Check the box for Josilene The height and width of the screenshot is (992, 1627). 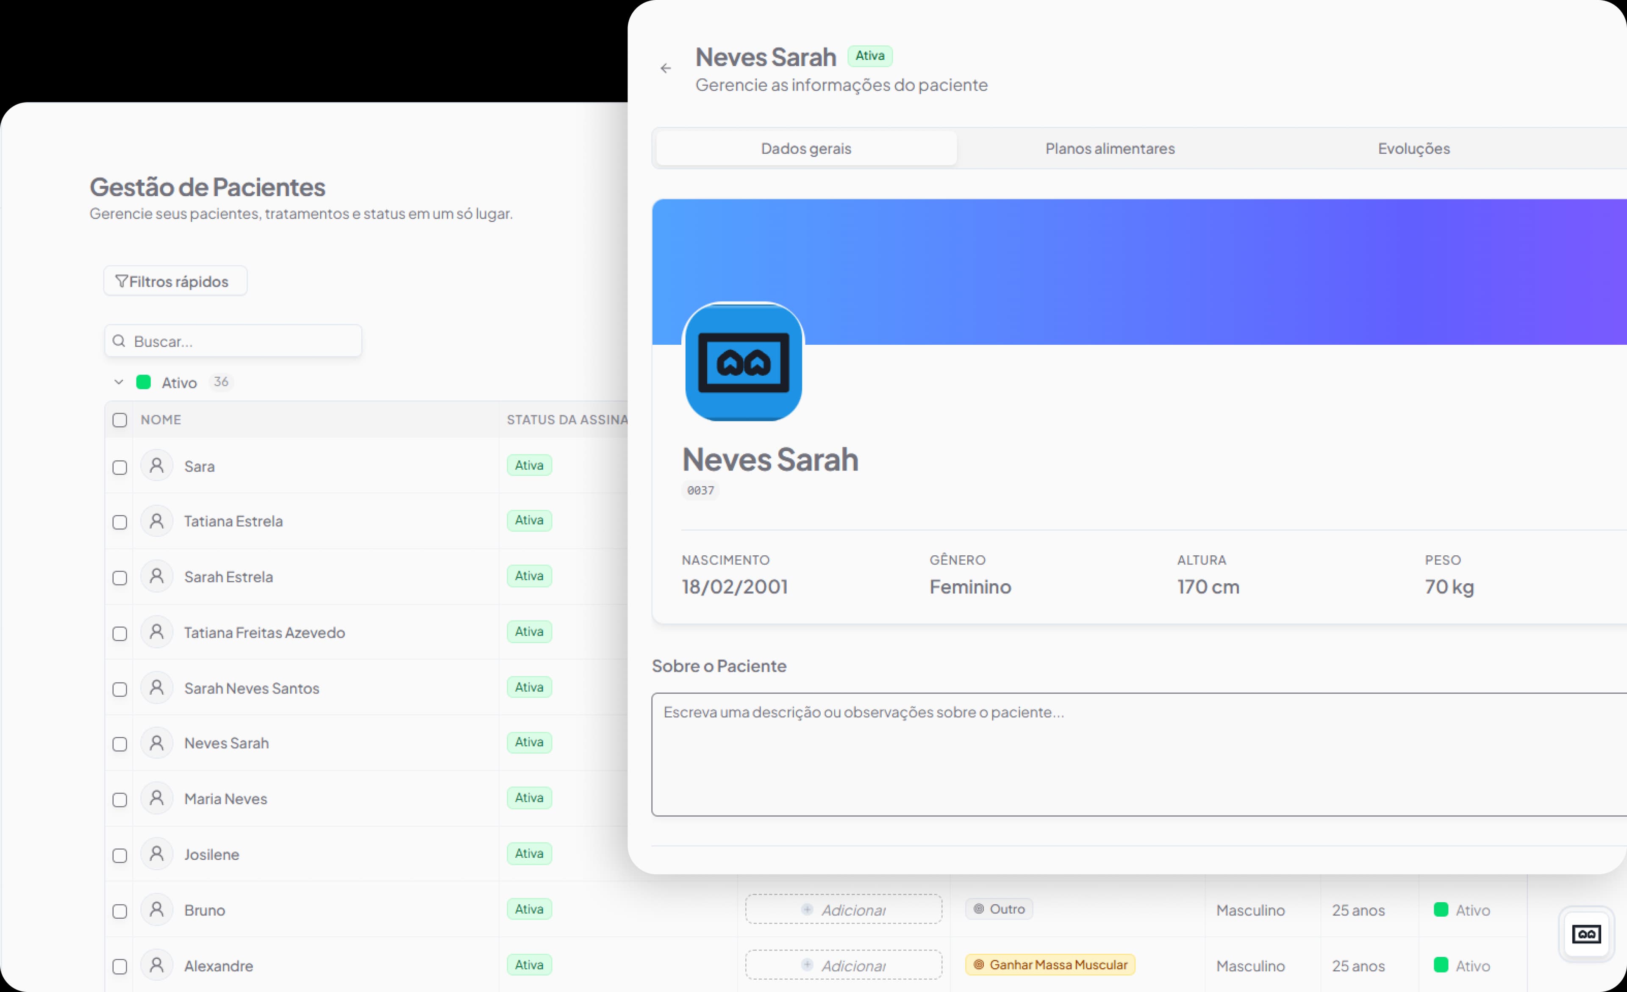click(119, 855)
